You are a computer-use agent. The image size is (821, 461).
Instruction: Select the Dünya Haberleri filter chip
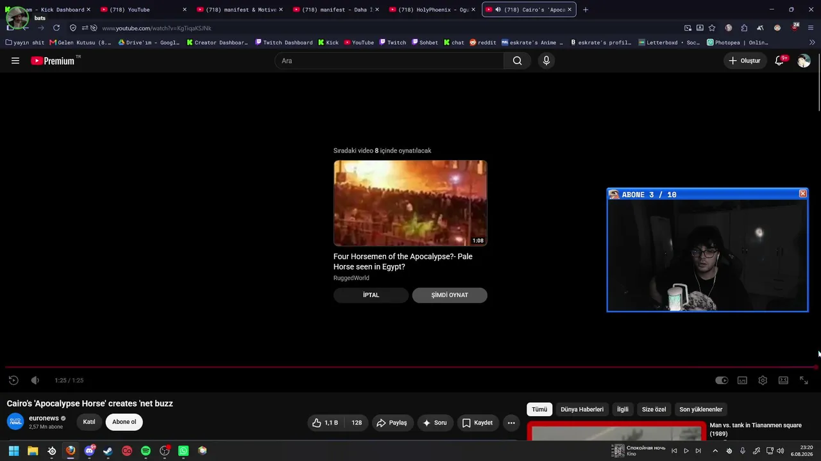pos(582,409)
